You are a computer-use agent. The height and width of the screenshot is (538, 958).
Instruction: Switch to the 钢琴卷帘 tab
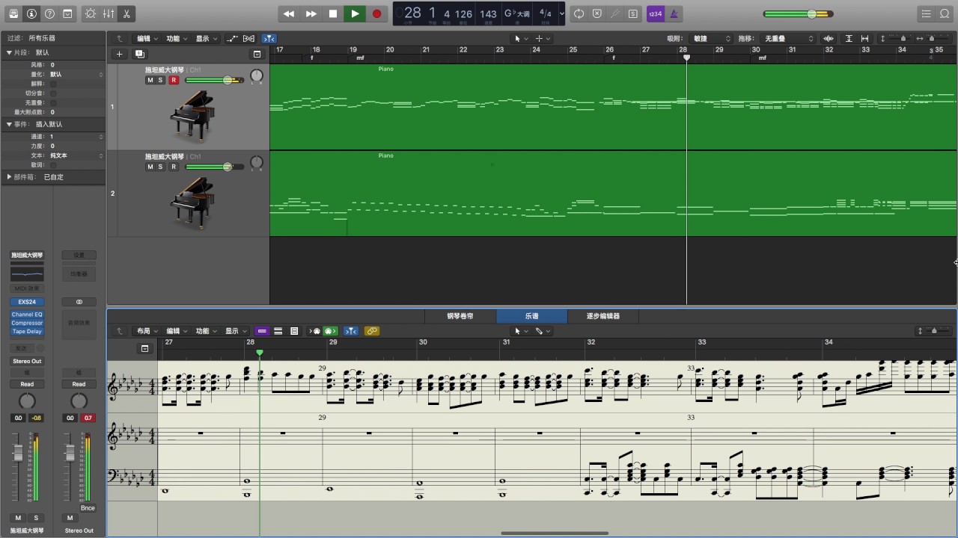460,316
